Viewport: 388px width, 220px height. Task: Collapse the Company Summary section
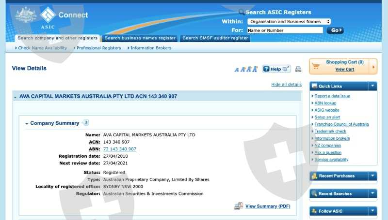(x=27, y=124)
